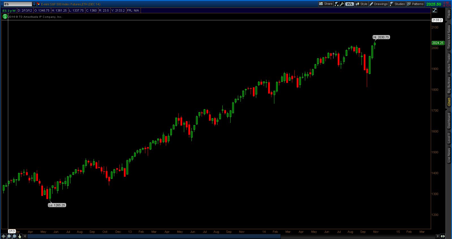Click the expand time axis arrows icon
The width and height of the screenshot is (452, 239).
pos(443,236)
